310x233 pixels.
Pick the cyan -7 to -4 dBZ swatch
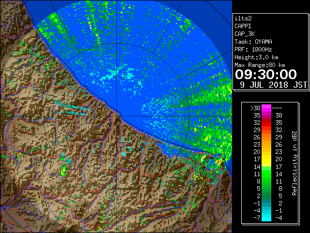(266, 217)
